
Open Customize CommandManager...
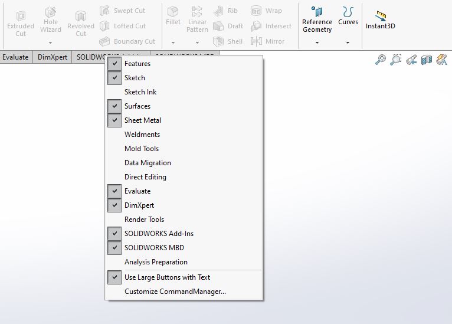pos(175,292)
